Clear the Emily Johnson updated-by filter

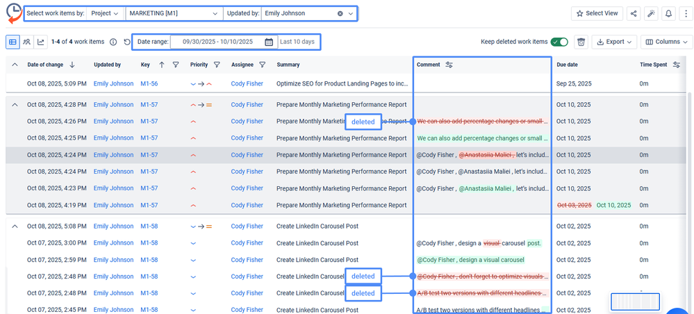tap(340, 13)
